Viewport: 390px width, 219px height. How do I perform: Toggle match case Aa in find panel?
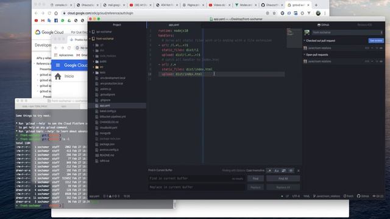tap(277, 170)
